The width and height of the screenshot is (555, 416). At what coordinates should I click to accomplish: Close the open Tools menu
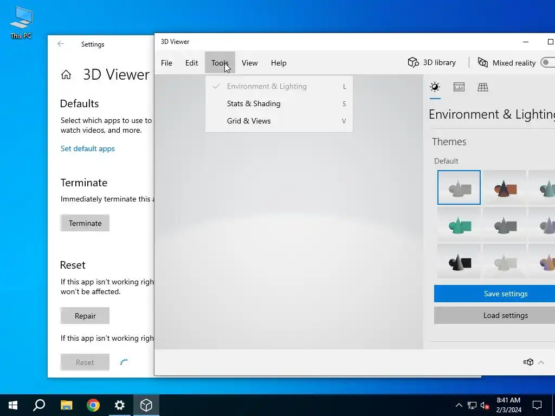point(220,63)
